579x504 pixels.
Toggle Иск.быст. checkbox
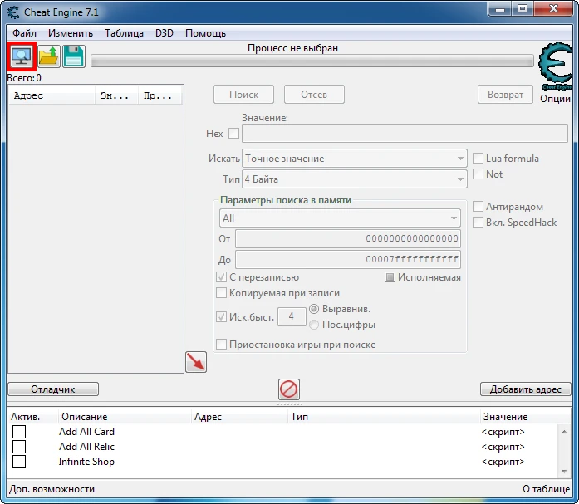point(221,316)
